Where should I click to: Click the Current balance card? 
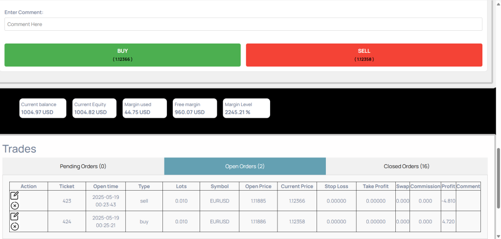(44, 108)
